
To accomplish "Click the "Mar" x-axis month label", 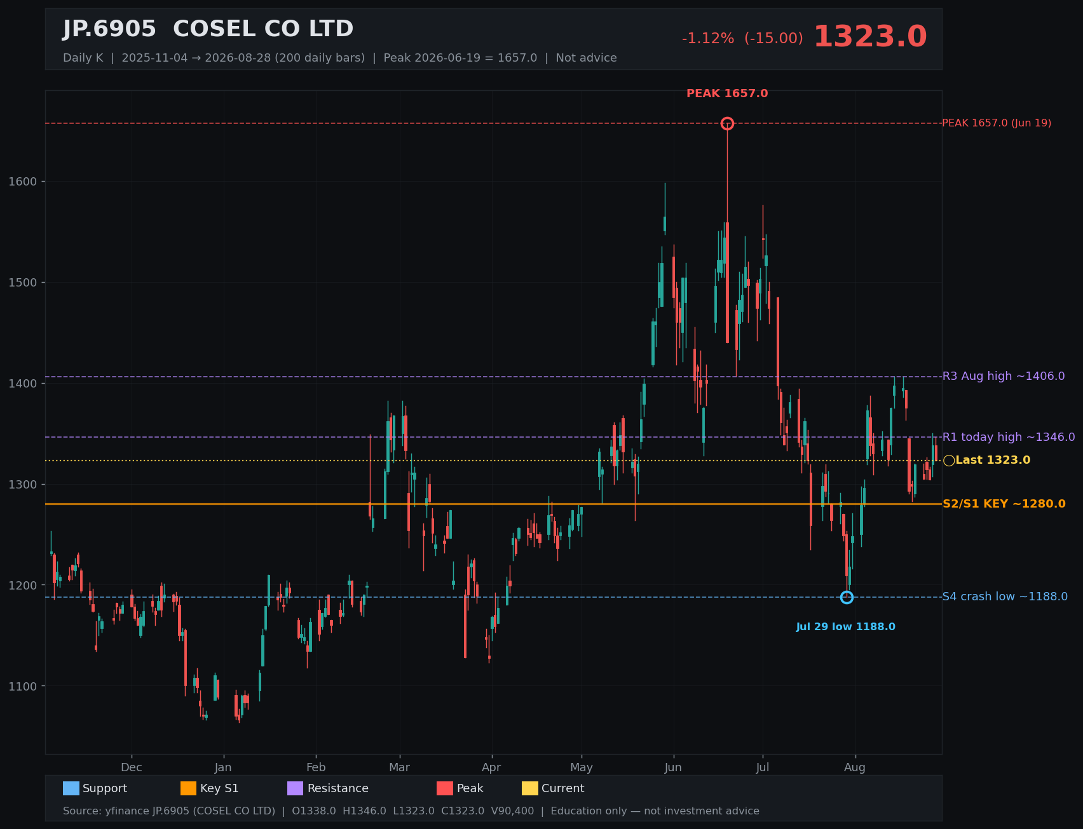I will (x=399, y=767).
